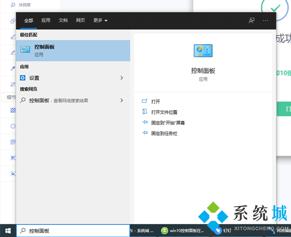Select 涂鸦笔 tool in background app
Image resolution: width=291 pixels, height=237 pixels.
click(x=20, y=5)
